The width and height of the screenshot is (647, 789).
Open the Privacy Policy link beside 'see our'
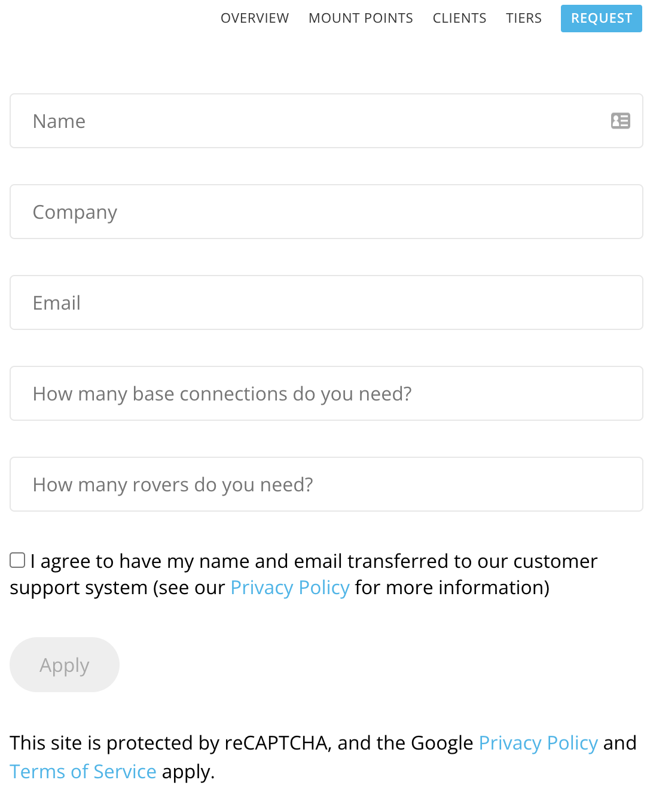pos(290,588)
